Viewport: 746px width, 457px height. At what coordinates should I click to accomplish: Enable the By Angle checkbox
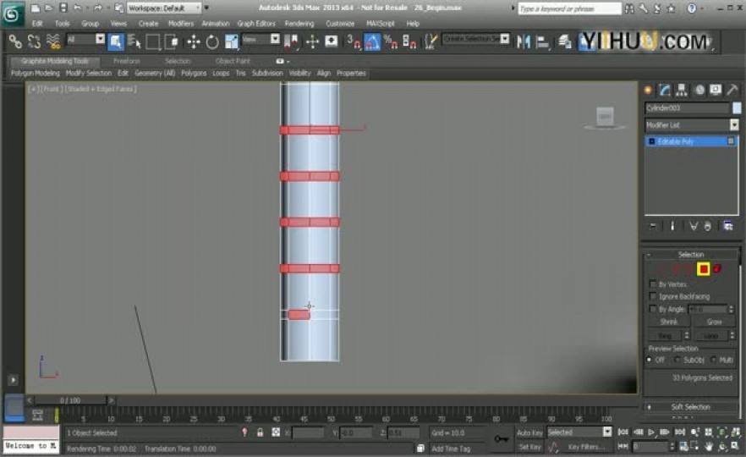(653, 308)
